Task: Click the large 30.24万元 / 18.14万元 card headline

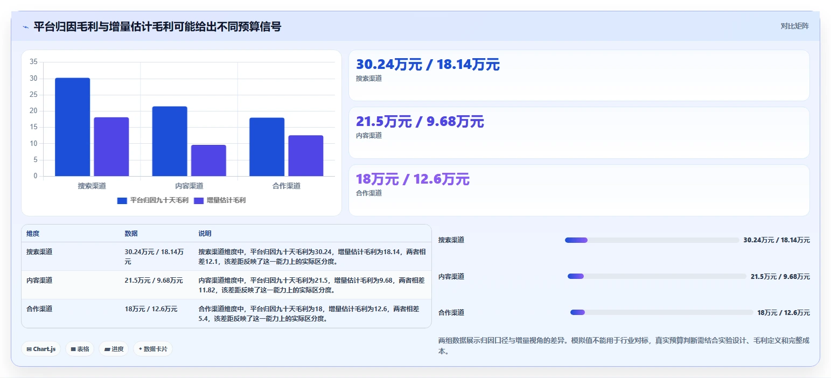Action: [x=428, y=65]
